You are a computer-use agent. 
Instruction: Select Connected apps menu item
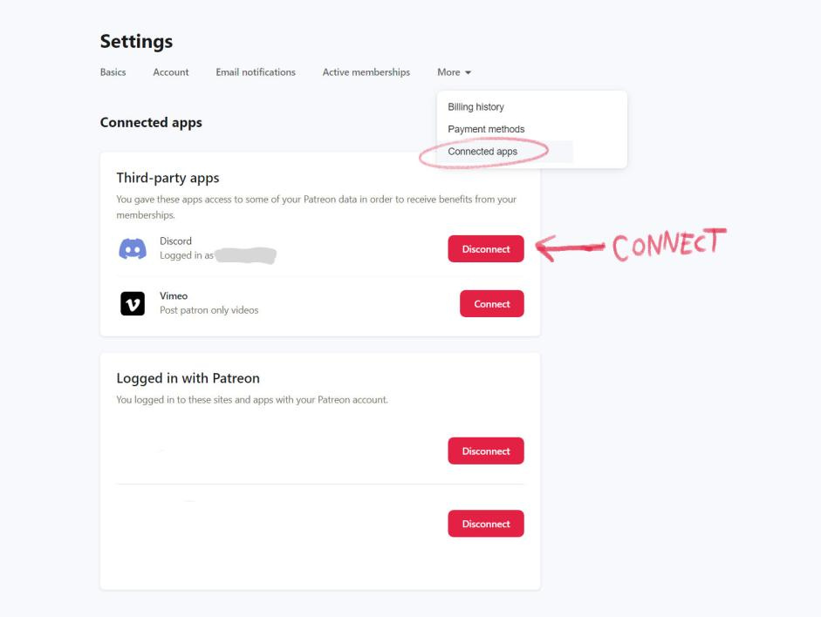coord(482,152)
